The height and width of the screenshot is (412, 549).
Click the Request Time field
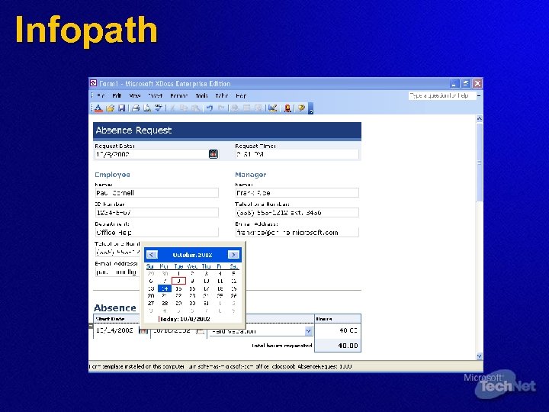(297, 154)
